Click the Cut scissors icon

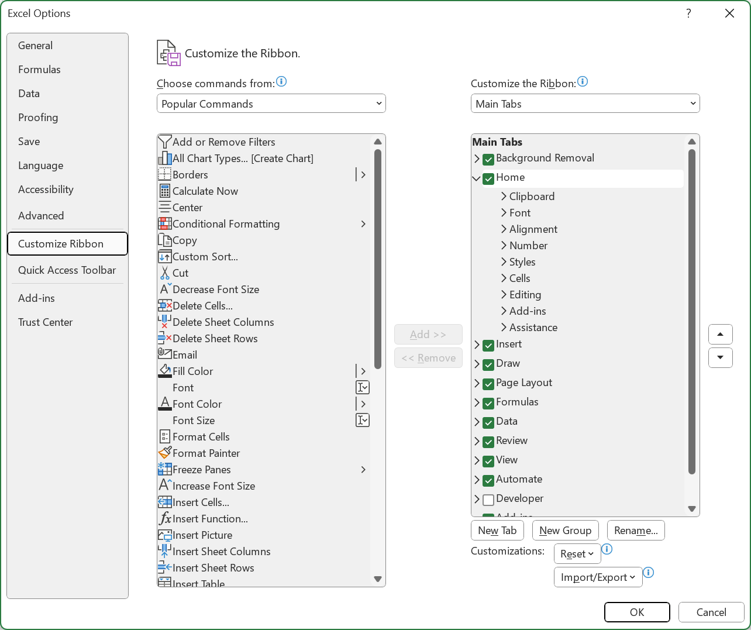tap(165, 273)
